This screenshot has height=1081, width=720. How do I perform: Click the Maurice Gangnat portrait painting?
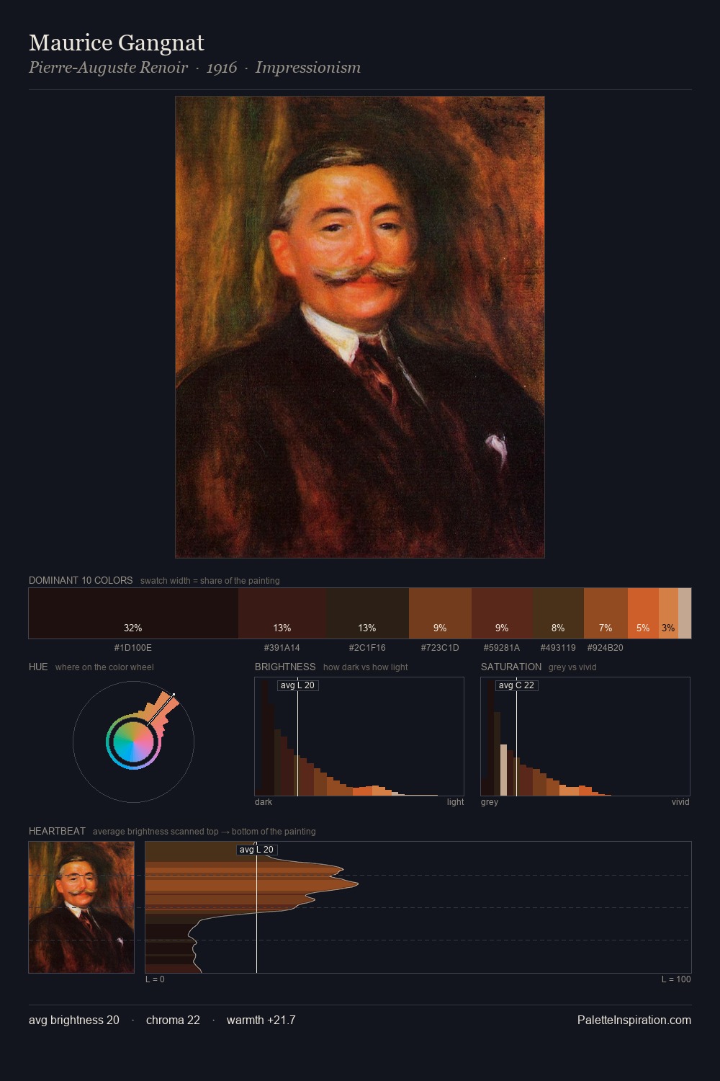point(360,327)
